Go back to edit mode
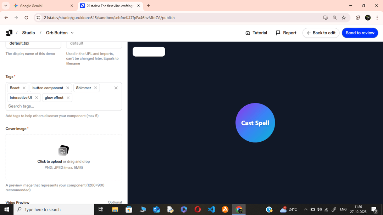Screen dimensions: 383x215 [321, 33]
